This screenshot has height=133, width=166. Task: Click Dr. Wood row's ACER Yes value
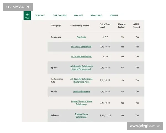(137, 57)
